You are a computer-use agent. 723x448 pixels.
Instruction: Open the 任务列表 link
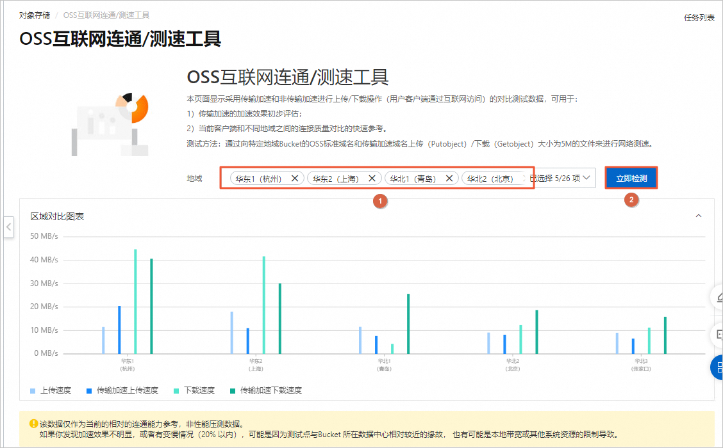[699, 18]
